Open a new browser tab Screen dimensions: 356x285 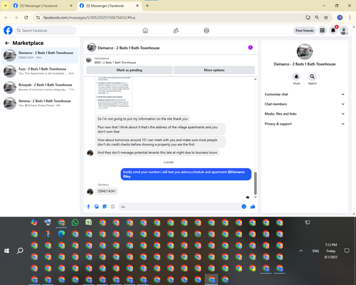[x=147, y=6]
